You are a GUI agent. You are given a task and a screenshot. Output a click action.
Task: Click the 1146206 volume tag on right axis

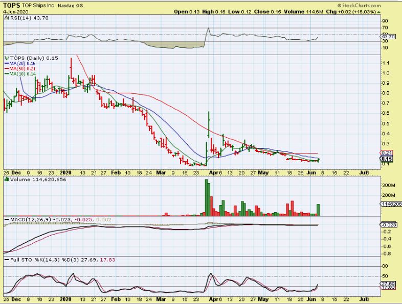pos(391,204)
